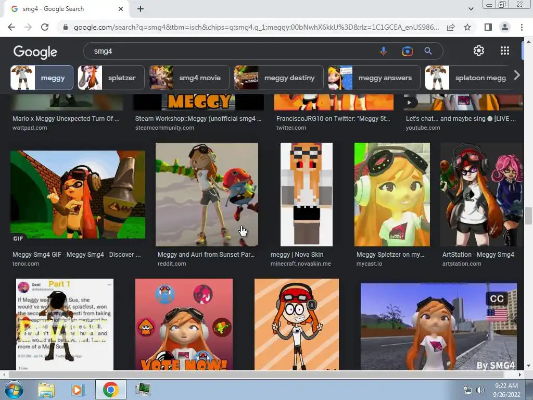Click page scrollbar up arrow

(x=528, y=42)
